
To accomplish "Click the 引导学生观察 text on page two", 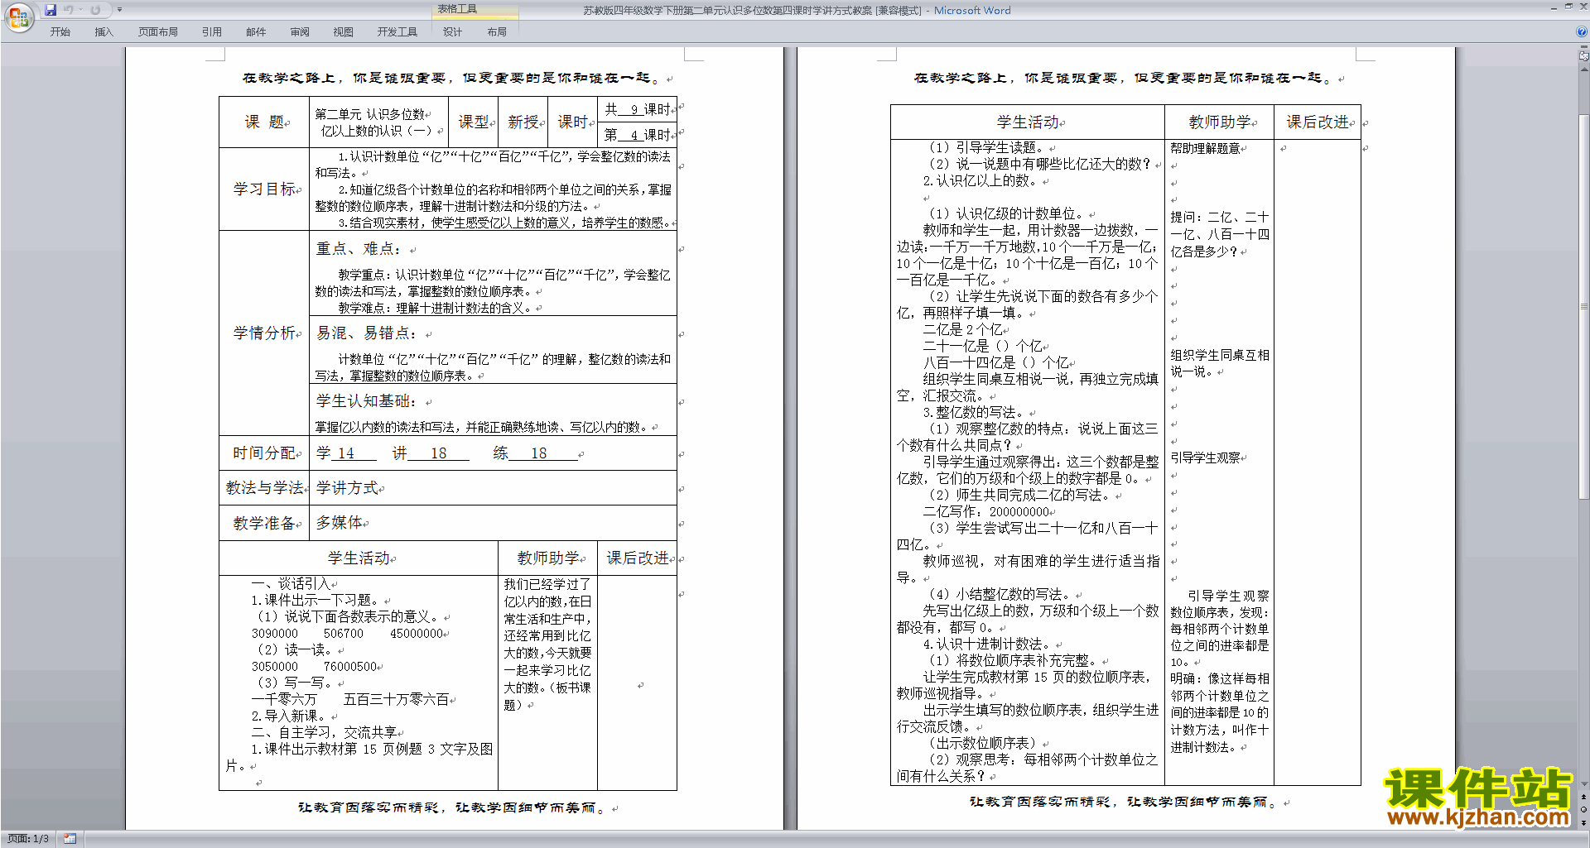I will (1205, 458).
